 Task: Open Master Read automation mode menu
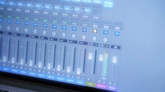pyautogui.click(x=117, y=28)
